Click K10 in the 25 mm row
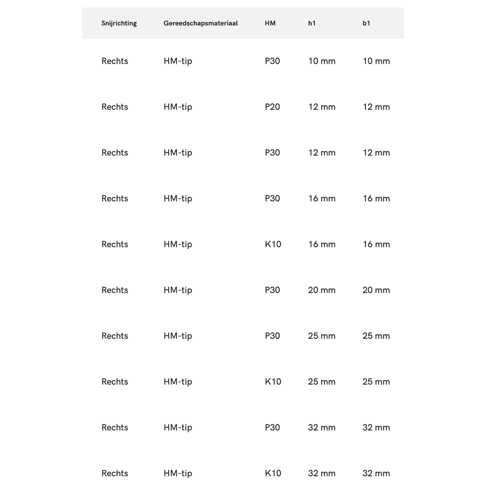Screen dimensions: 486x486 click(273, 382)
